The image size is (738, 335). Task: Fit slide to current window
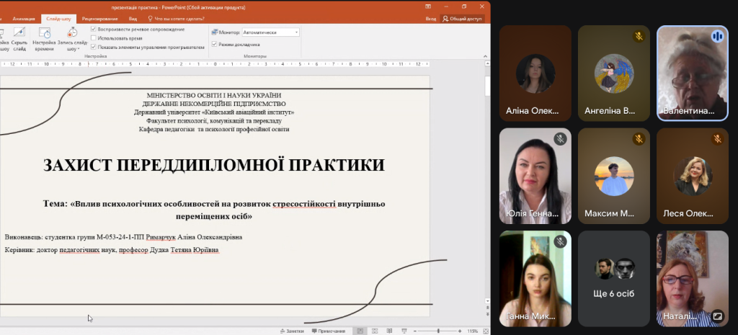pyautogui.click(x=486, y=331)
